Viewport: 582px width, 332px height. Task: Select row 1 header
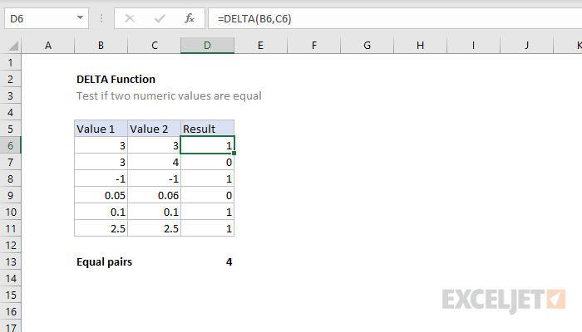coord(10,62)
